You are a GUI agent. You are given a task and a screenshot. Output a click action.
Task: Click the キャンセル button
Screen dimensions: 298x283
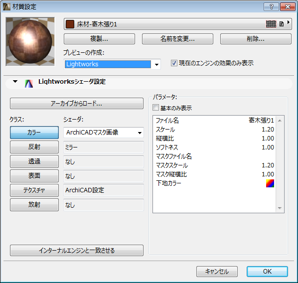click(x=217, y=272)
